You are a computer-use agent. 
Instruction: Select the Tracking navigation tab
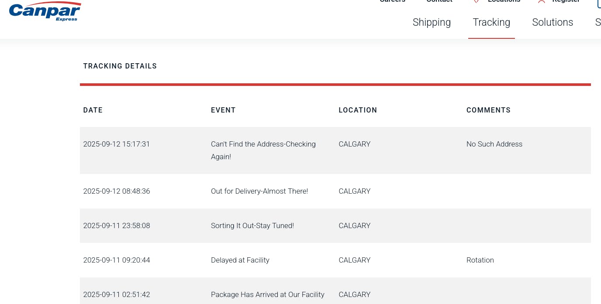pyautogui.click(x=491, y=22)
